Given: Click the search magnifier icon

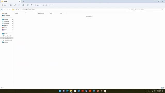Looking at the screenshot, I should click(x=163, y=10).
